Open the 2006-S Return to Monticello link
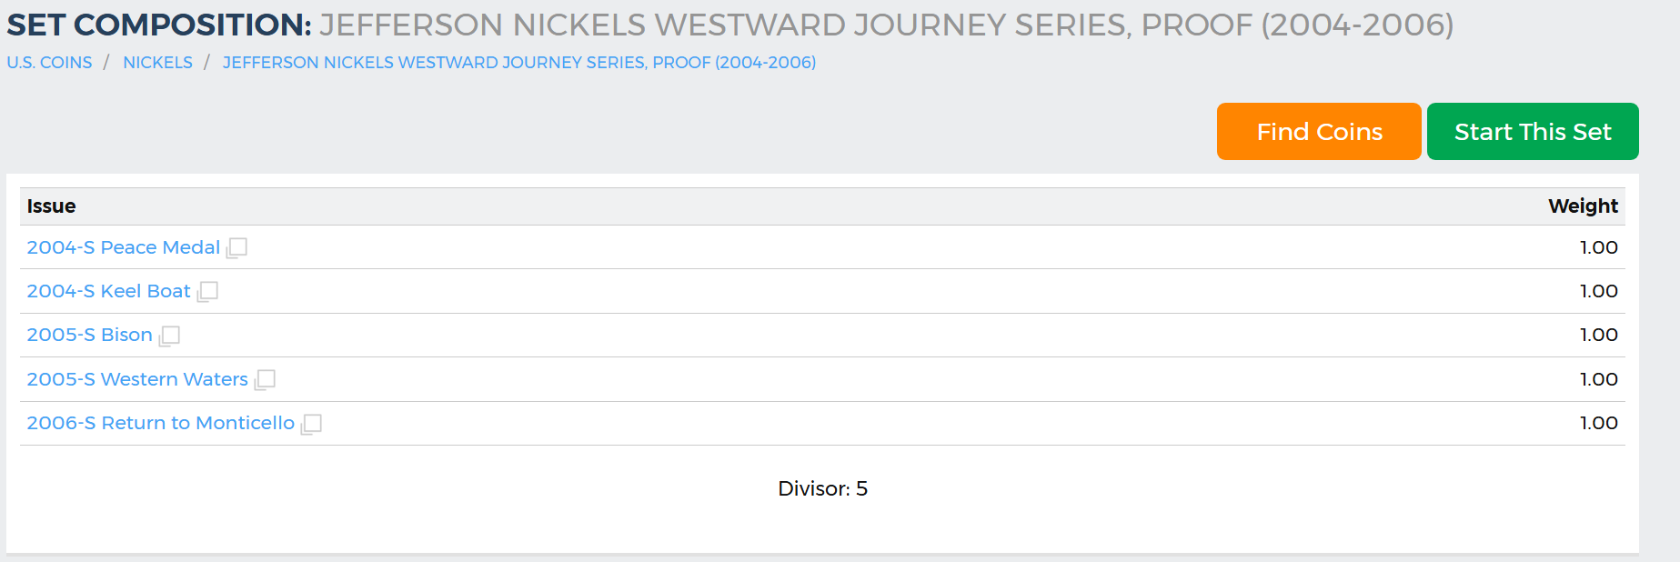Viewport: 1680px width, 562px height. pos(160,423)
